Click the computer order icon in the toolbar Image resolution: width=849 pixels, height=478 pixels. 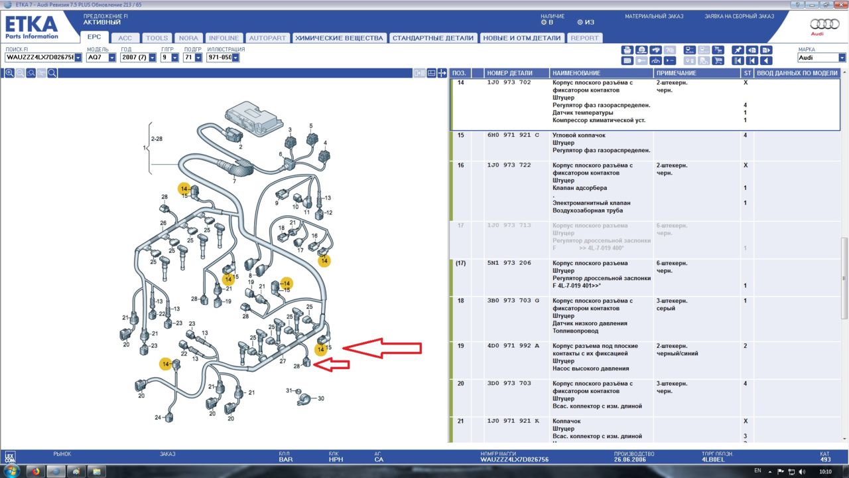tap(690, 50)
